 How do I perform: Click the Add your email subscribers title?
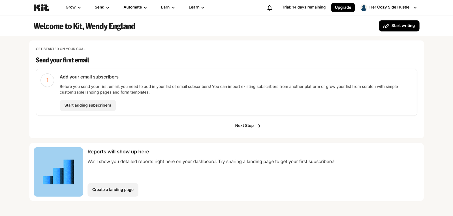(x=89, y=77)
